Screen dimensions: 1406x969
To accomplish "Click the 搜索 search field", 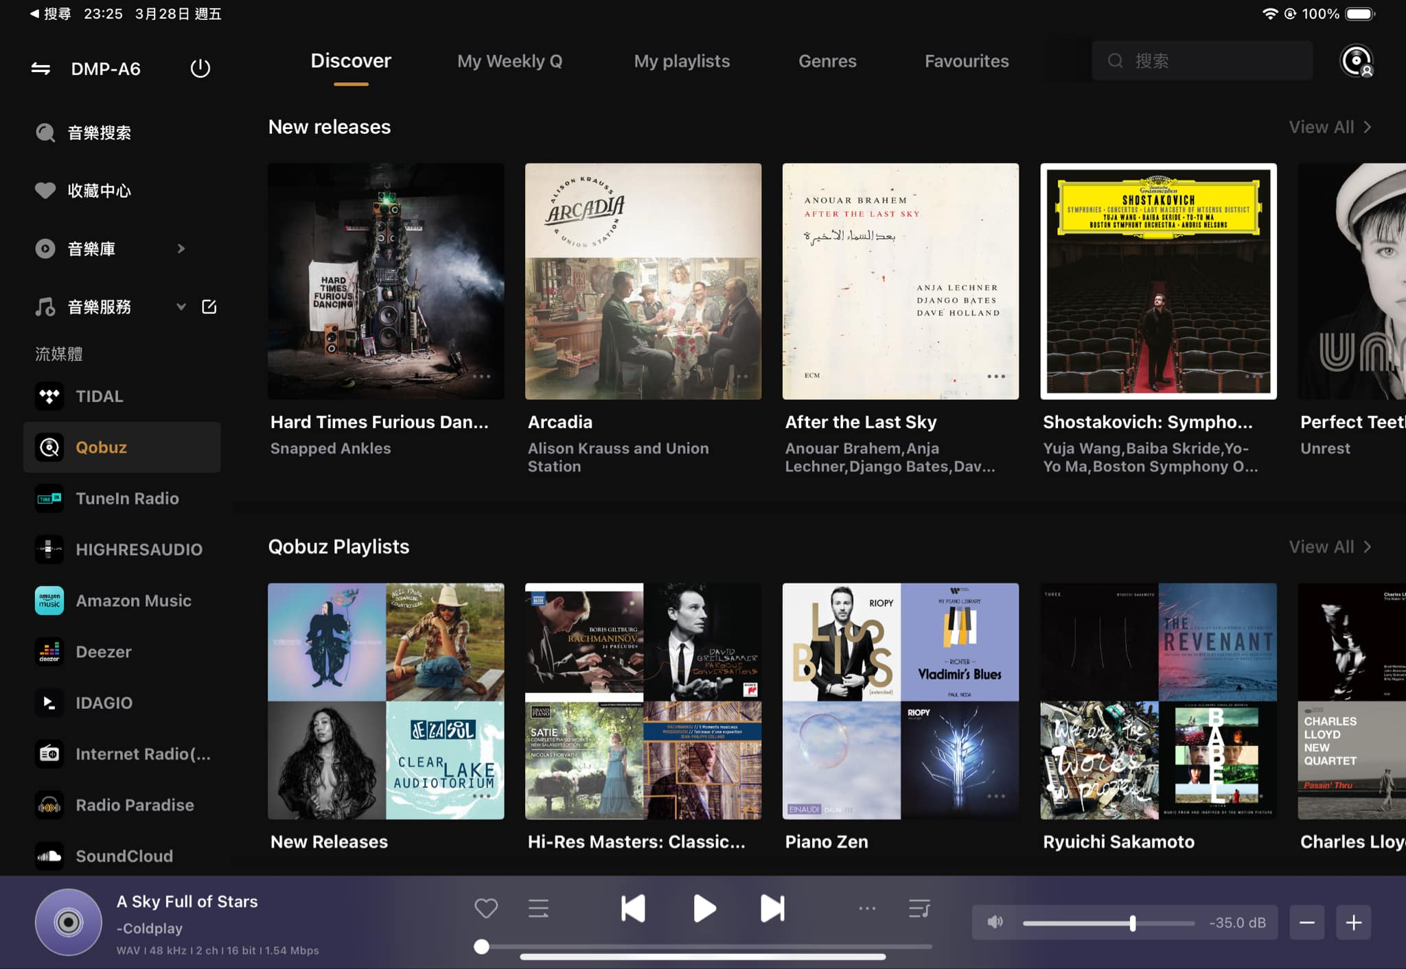I will pyautogui.click(x=1202, y=61).
